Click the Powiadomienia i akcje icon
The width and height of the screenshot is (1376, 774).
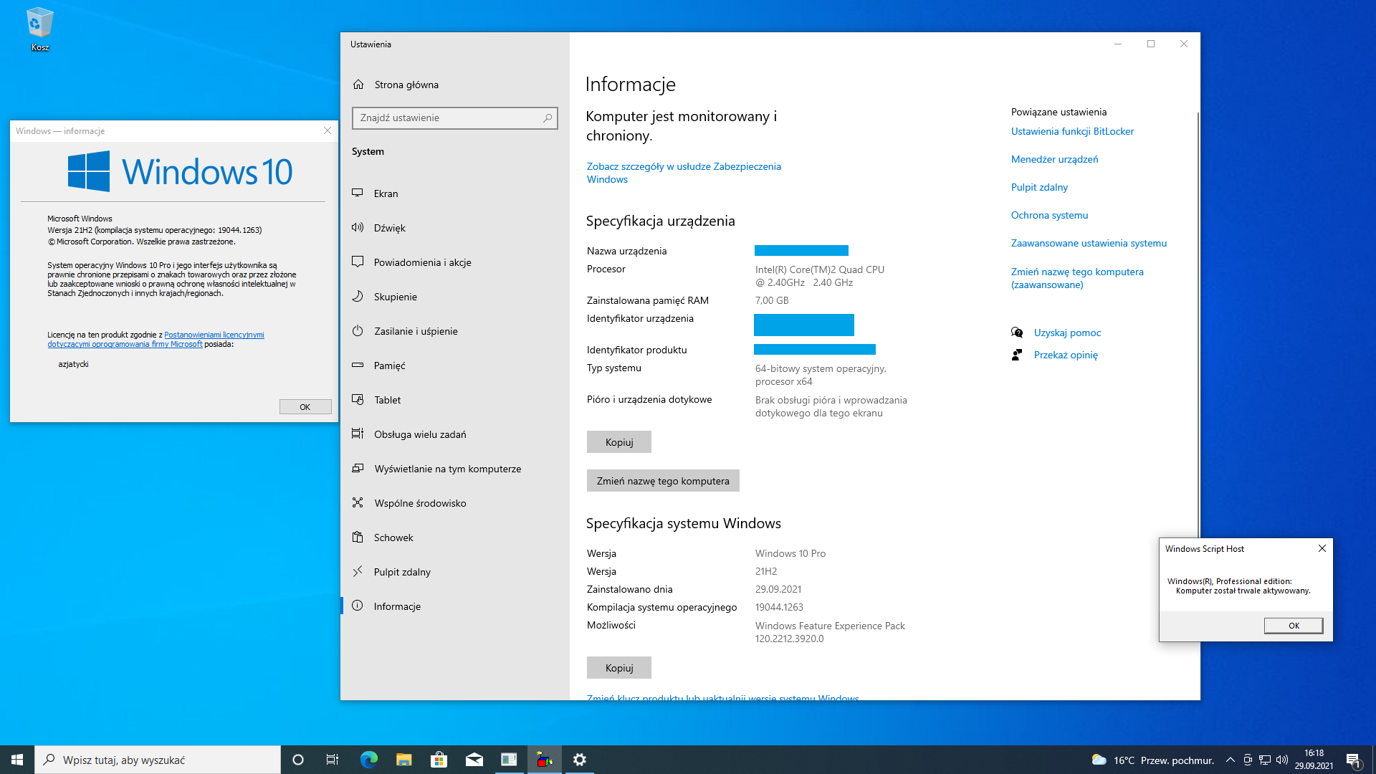click(x=358, y=262)
